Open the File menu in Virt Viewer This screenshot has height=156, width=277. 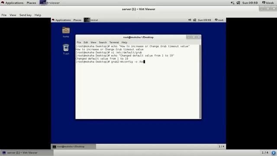[x=4, y=15]
